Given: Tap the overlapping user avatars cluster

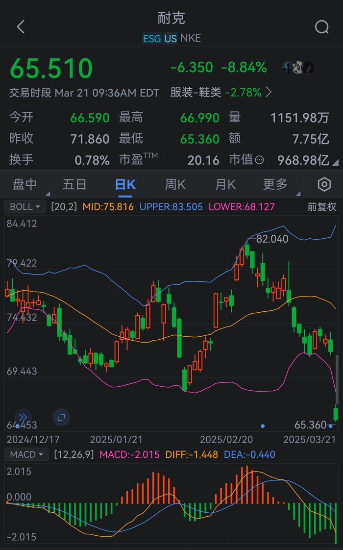Looking at the screenshot, I should tap(298, 67).
